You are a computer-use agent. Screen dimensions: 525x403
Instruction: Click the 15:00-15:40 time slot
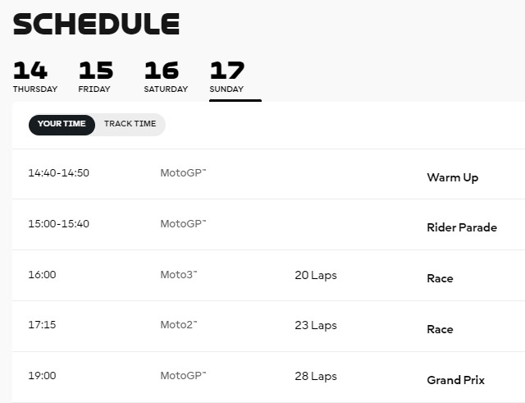point(58,224)
